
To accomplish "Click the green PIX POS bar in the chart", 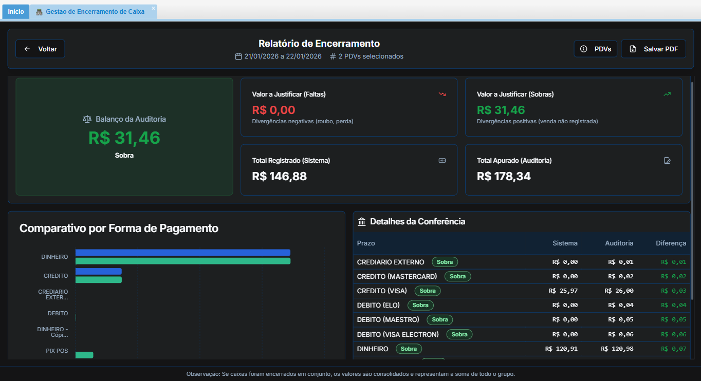I will [x=84, y=355].
